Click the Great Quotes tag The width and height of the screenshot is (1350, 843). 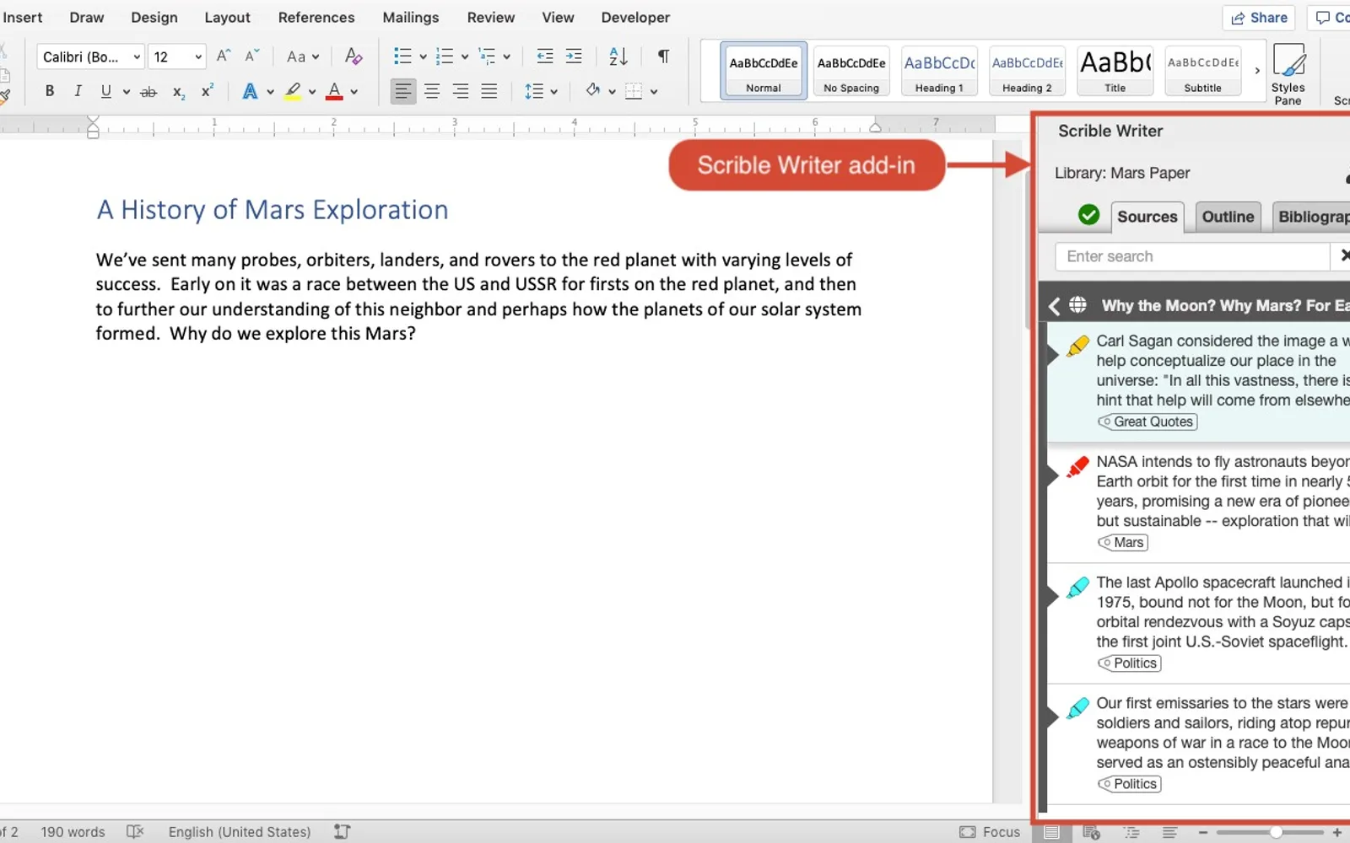(x=1147, y=421)
